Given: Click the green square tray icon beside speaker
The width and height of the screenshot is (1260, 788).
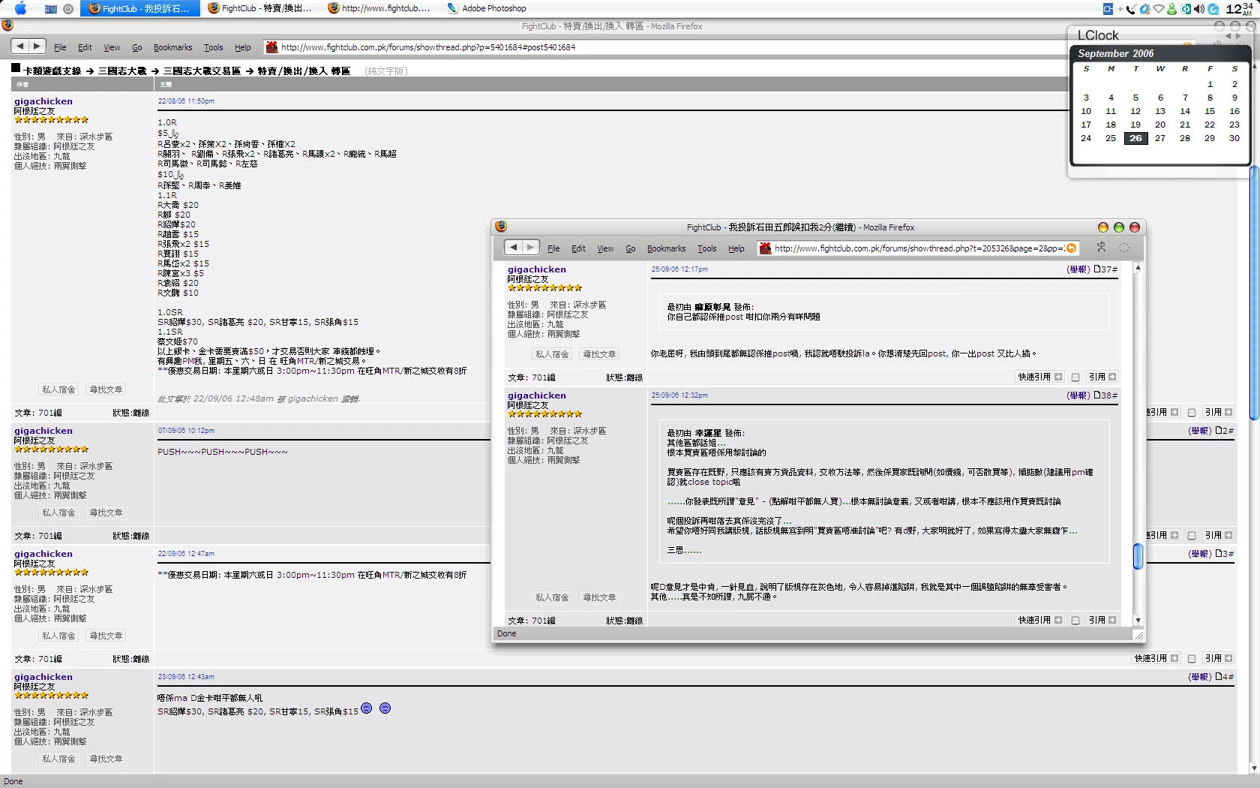Looking at the screenshot, I should (1186, 9).
